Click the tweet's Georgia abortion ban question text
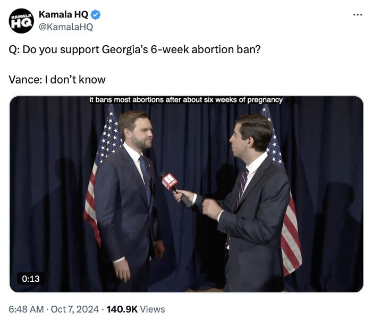 [135, 50]
